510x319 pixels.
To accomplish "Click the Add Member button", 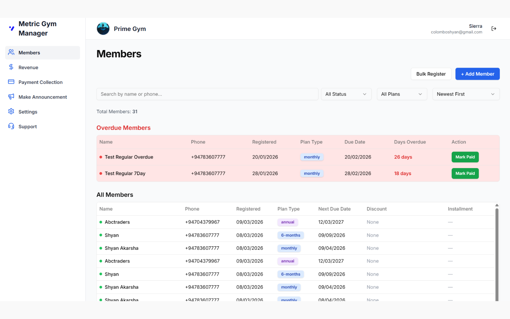I will [x=477, y=74].
